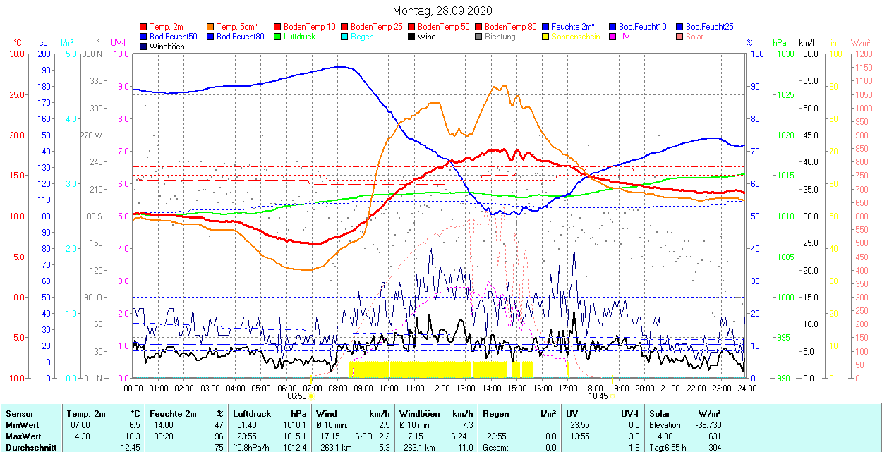Click the sunrise marker at 06:58
This screenshot has width=882, height=452.
(310, 396)
